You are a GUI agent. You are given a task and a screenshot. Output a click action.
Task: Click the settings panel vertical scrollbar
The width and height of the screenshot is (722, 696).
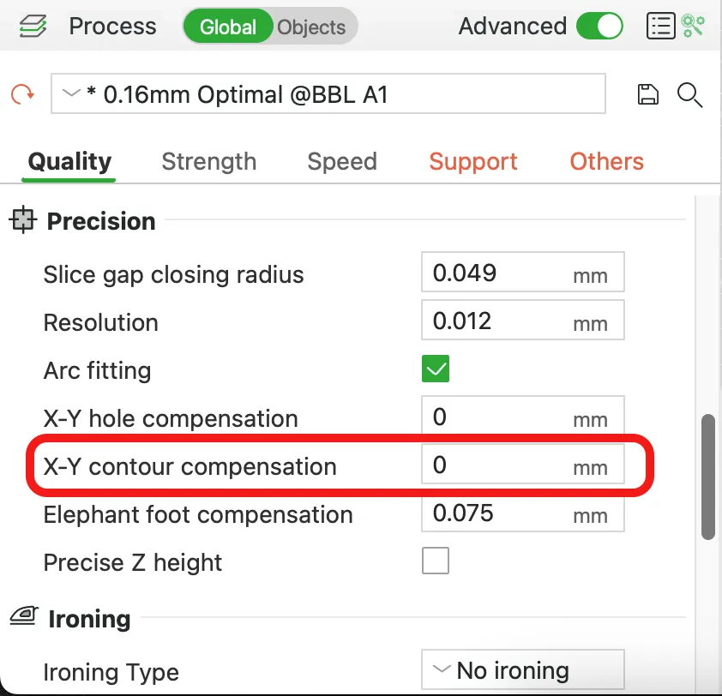[x=707, y=477]
